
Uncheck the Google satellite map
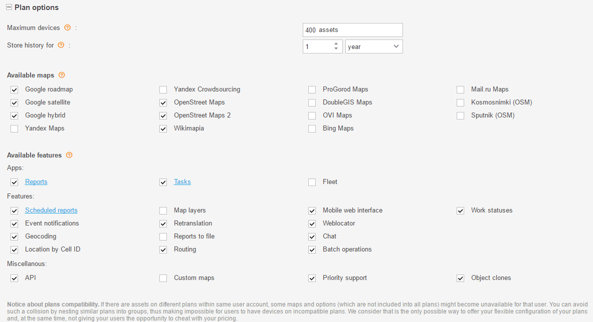pos(15,102)
